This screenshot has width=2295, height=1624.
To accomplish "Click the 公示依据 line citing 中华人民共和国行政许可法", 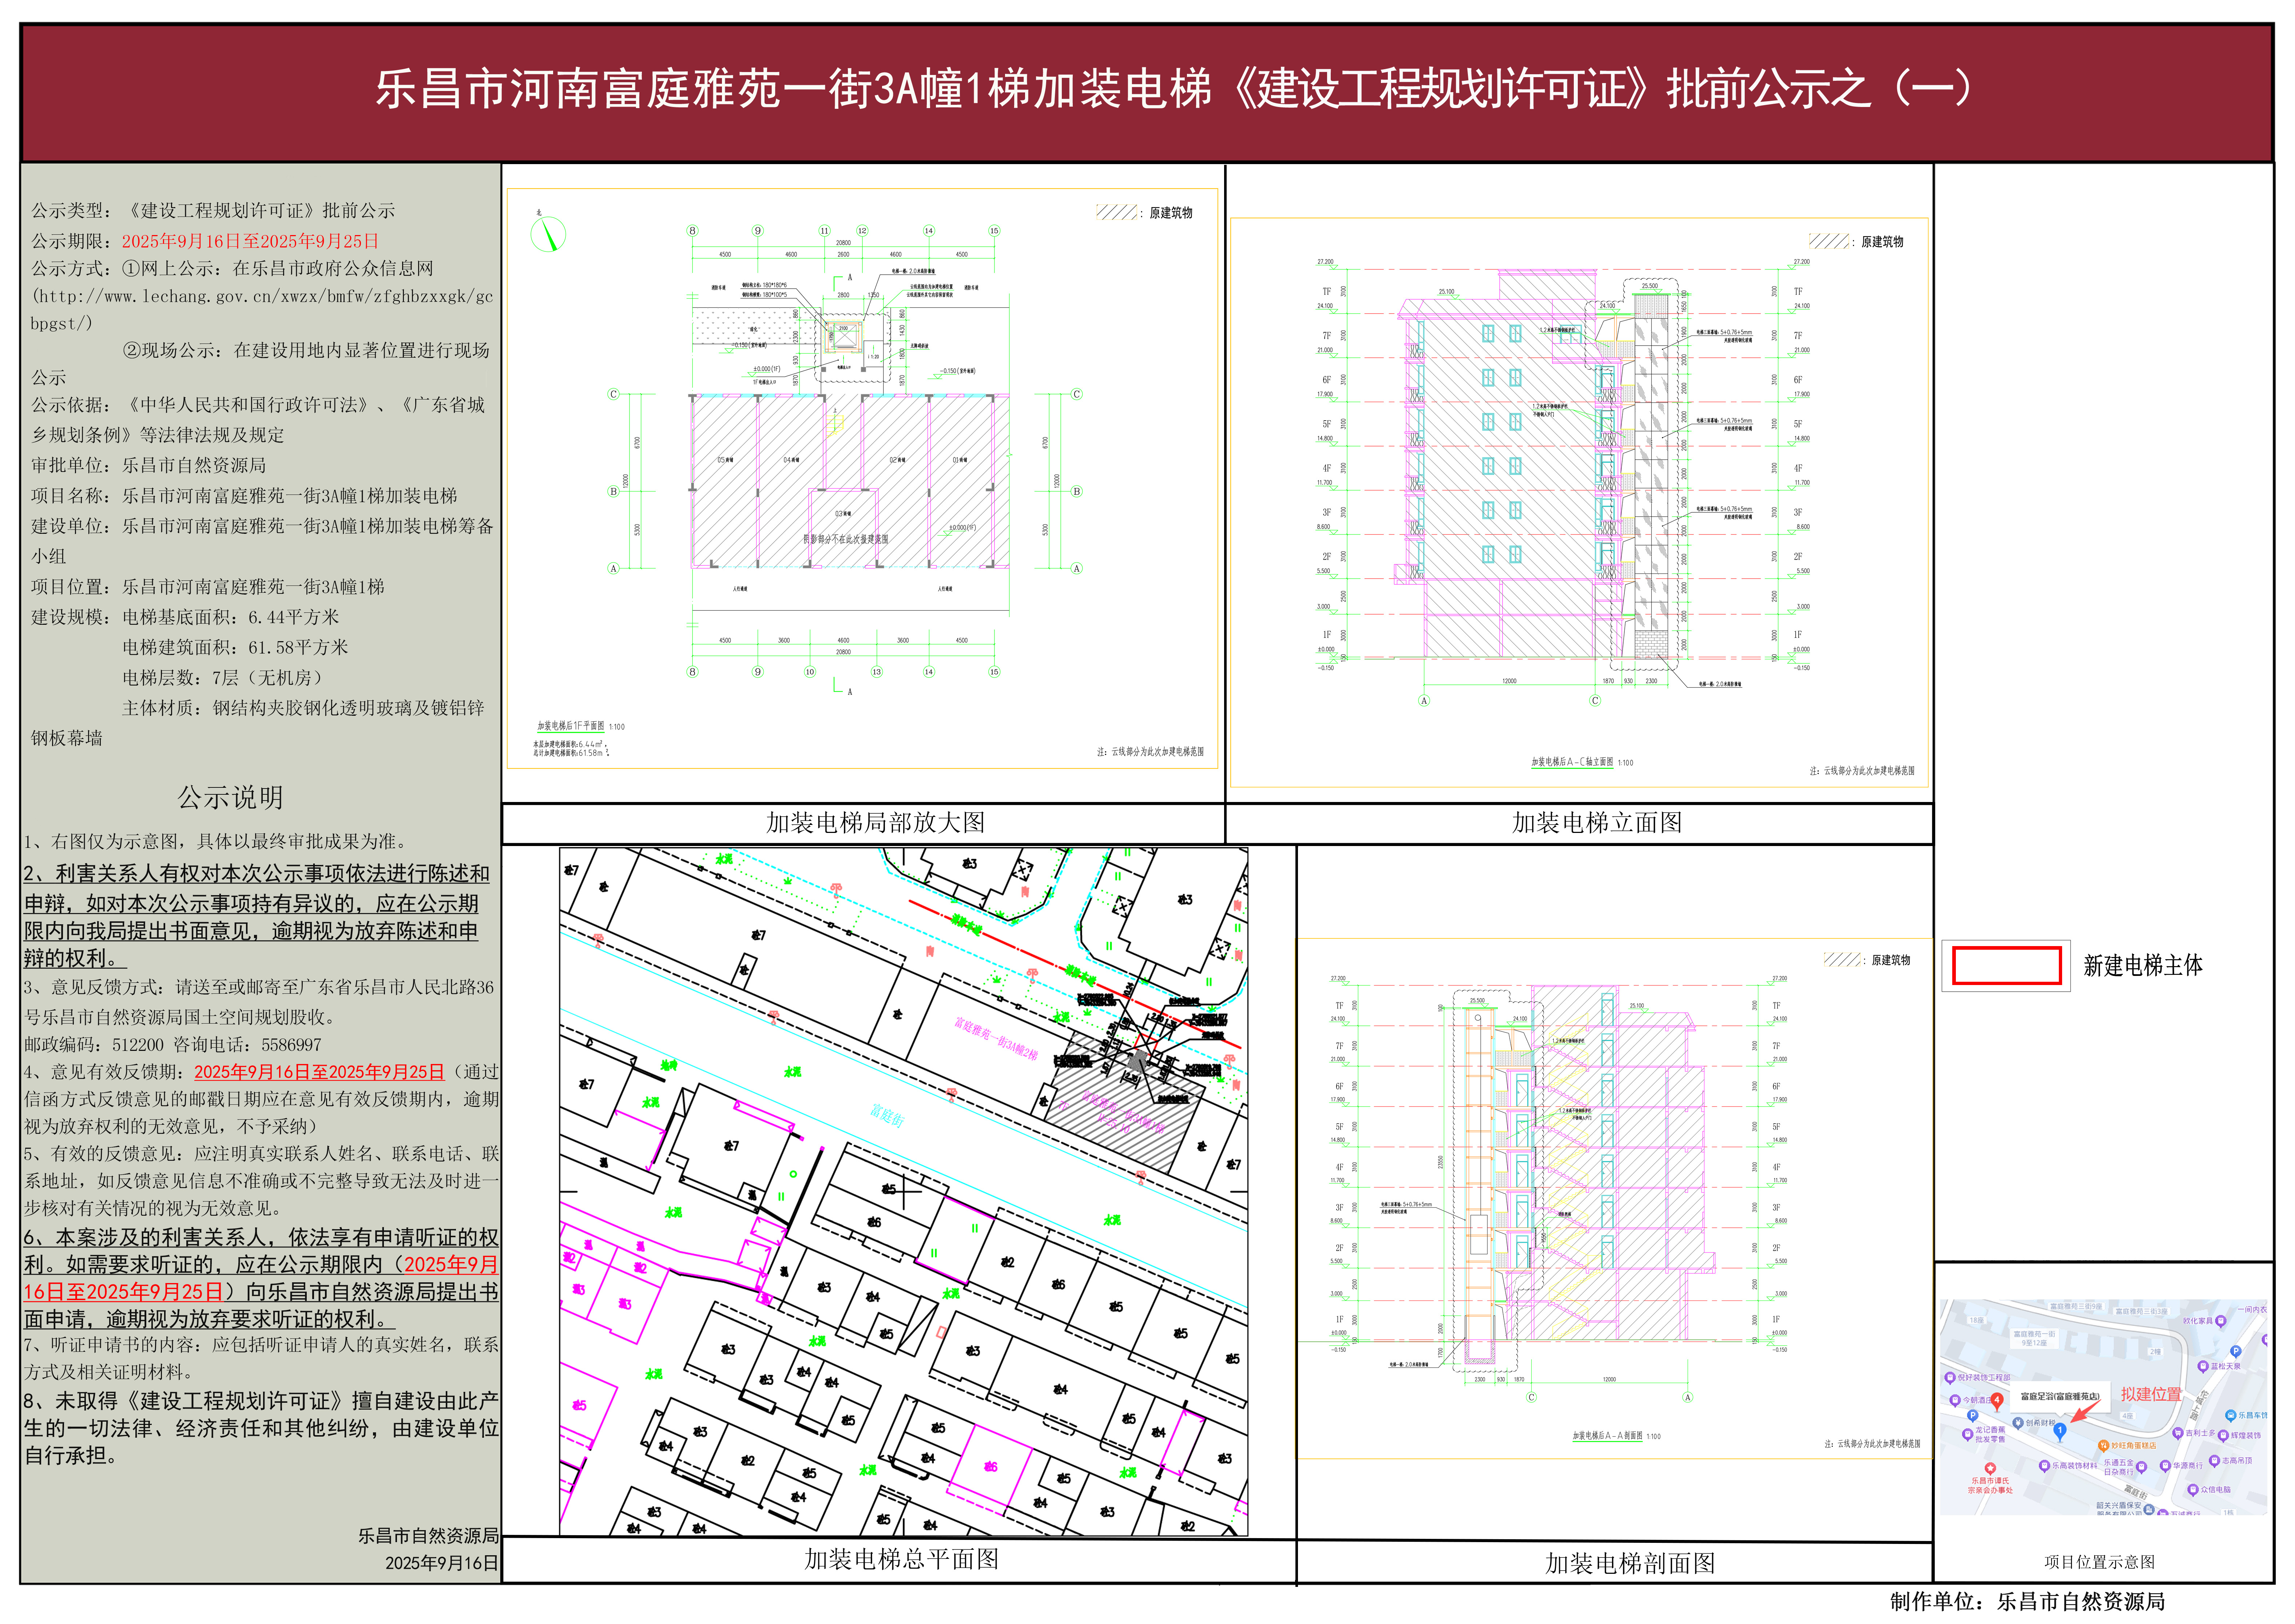I will click(258, 420).
